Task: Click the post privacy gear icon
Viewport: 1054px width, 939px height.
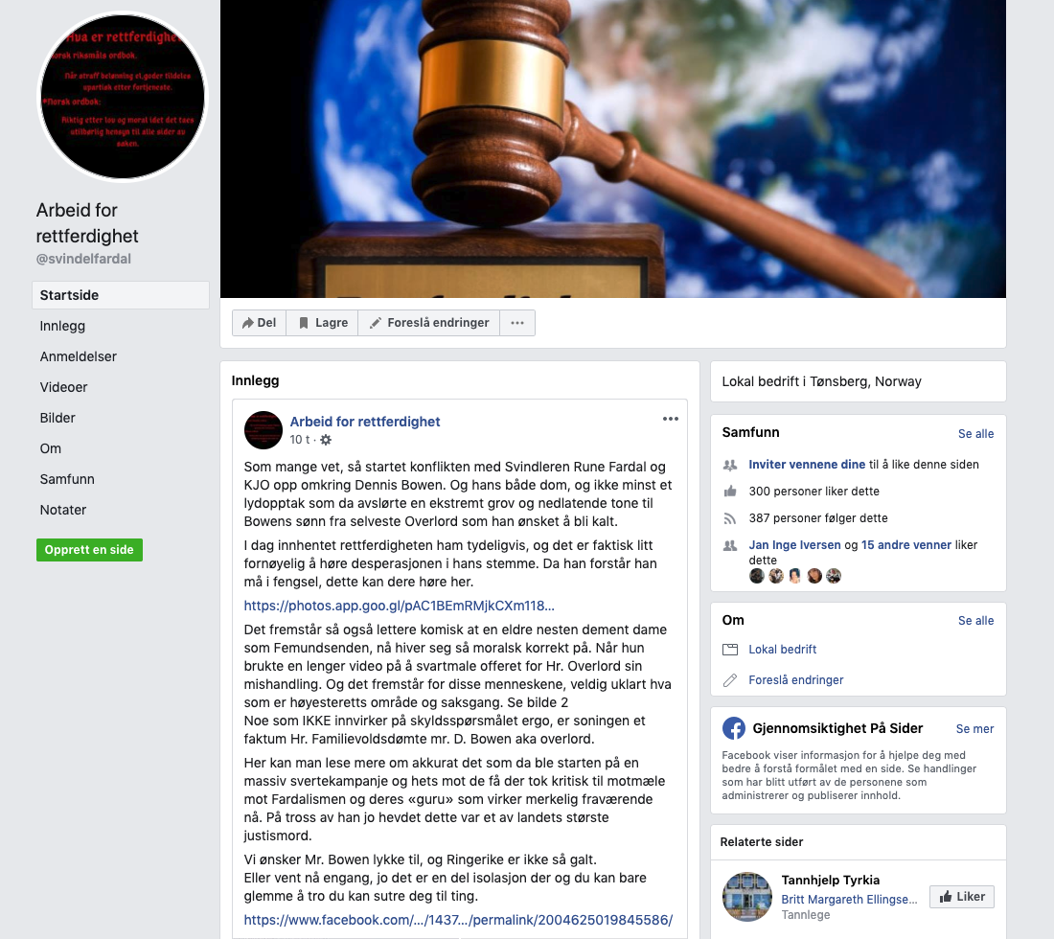Action: [x=326, y=440]
